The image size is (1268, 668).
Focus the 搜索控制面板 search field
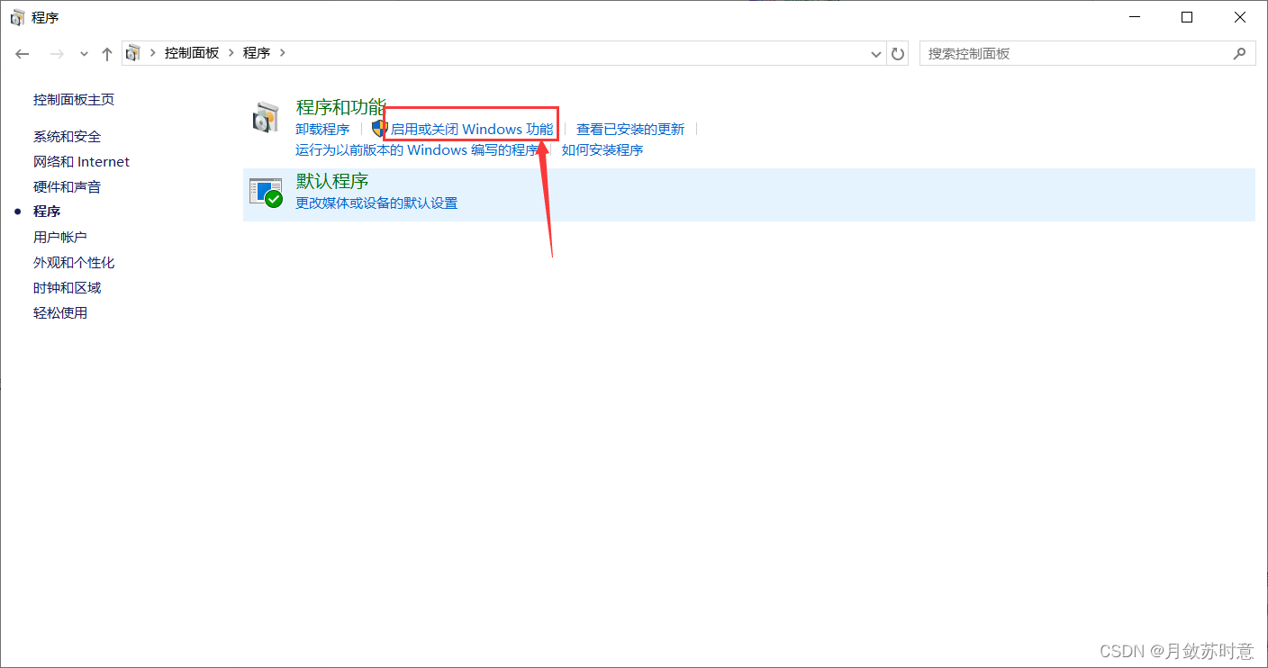tap(1087, 54)
